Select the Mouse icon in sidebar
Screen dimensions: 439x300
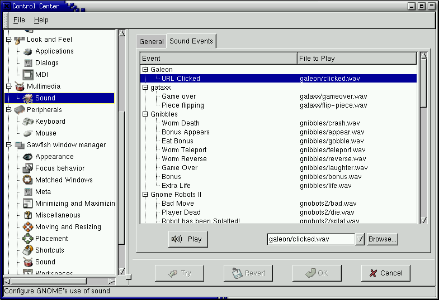[x=28, y=133]
